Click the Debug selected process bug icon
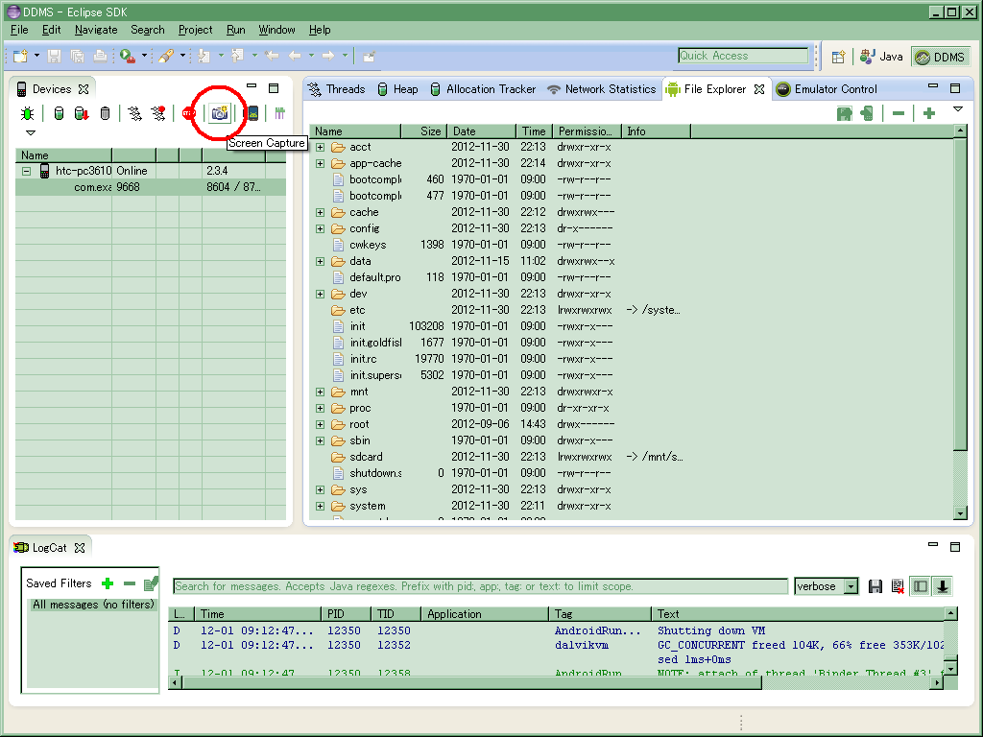 point(27,113)
